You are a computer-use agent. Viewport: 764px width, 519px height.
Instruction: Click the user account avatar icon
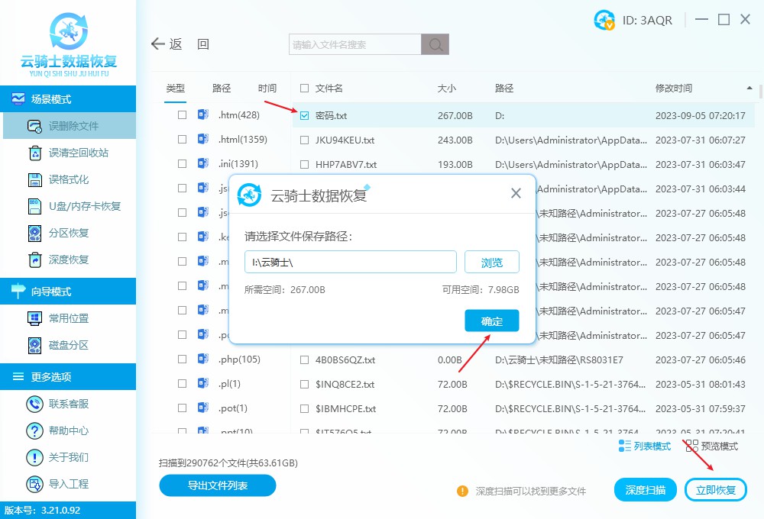(x=604, y=20)
